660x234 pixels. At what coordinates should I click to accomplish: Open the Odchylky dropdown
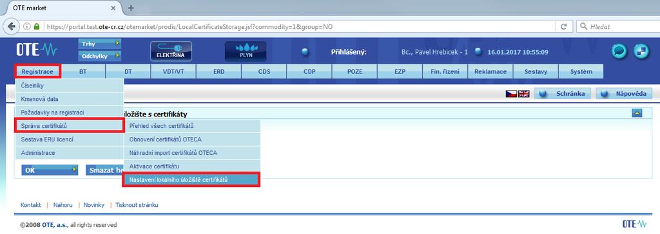pos(99,55)
